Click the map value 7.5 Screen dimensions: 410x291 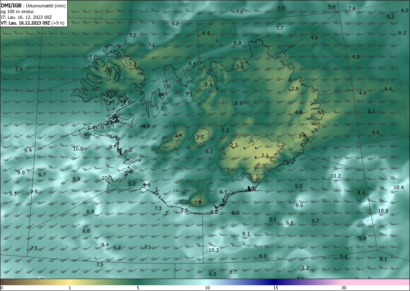(x=100, y=265)
